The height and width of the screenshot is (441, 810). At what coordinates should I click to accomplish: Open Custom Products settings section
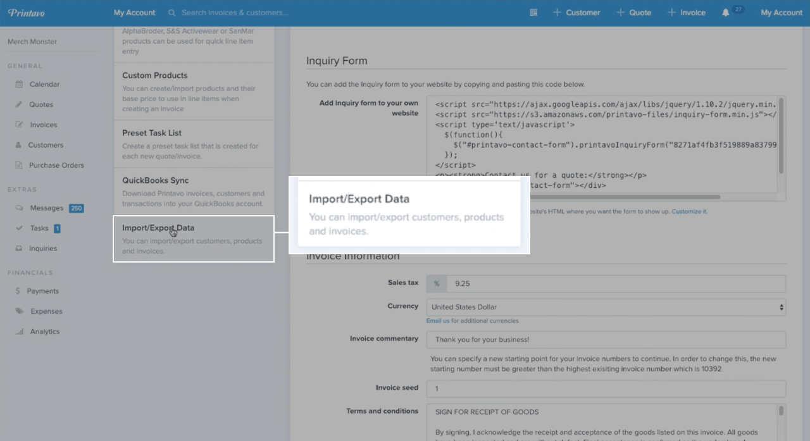point(194,91)
